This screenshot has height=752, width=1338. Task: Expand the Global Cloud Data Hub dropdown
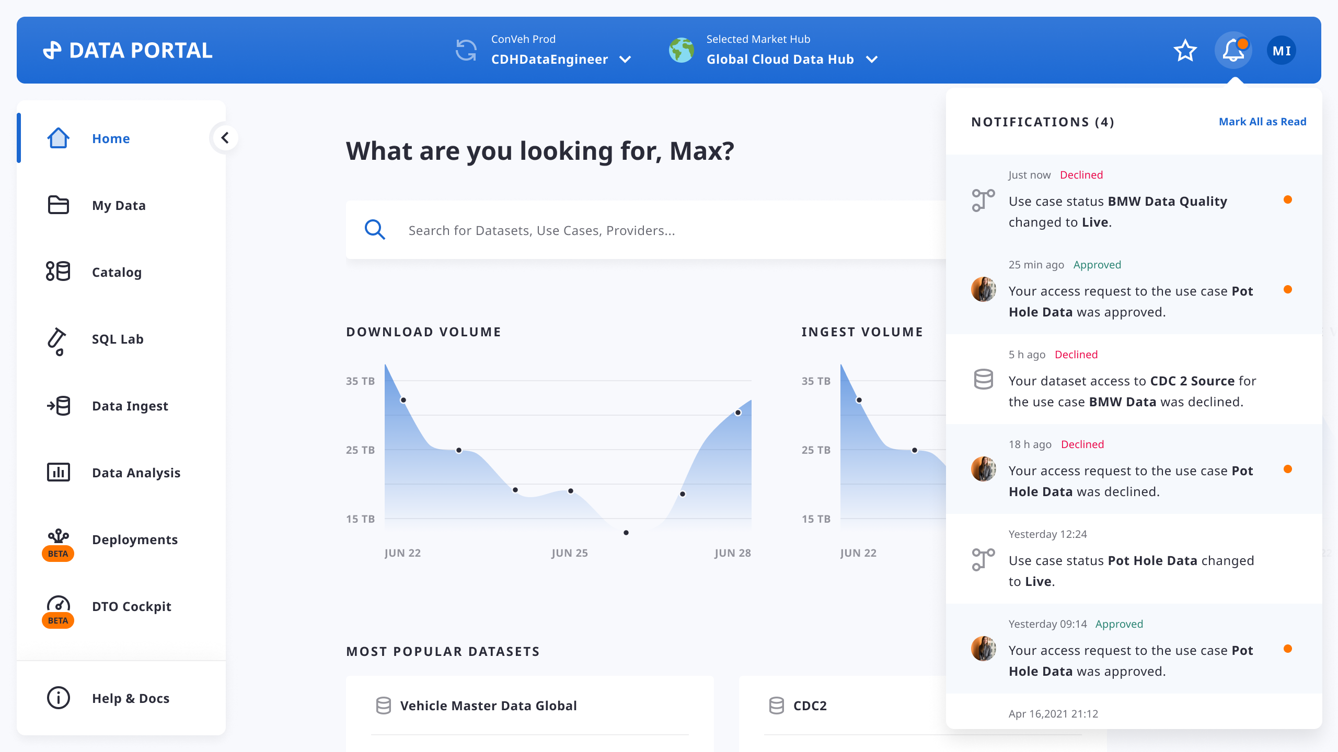click(x=871, y=60)
